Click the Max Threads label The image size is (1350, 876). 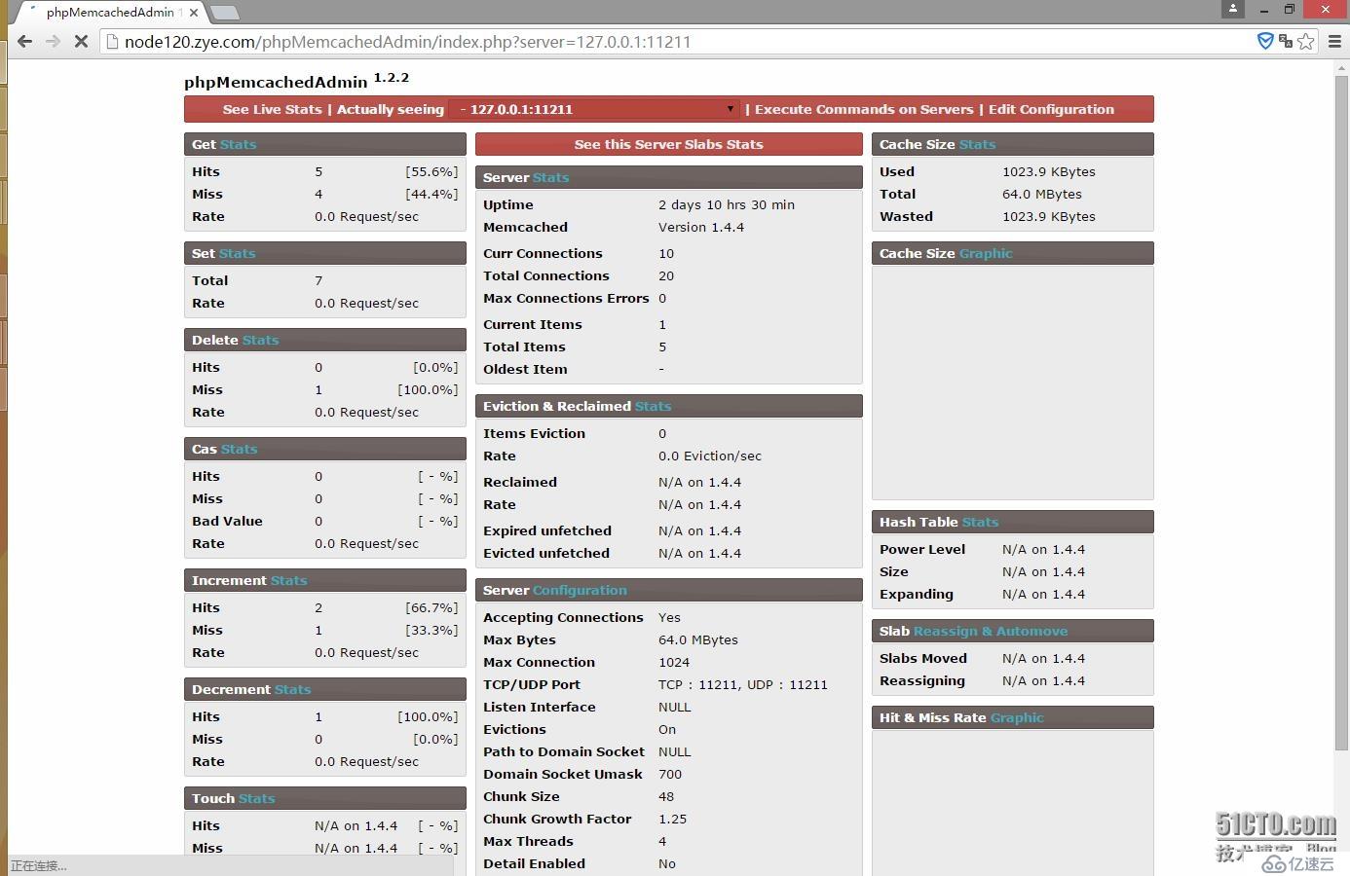point(528,841)
